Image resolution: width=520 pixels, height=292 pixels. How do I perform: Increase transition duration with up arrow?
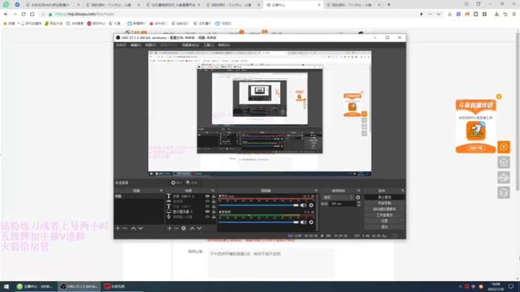coord(359,202)
